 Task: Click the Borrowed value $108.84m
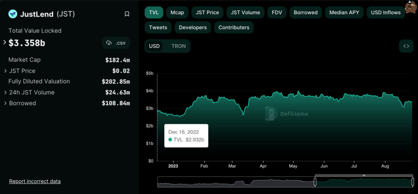click(x=116, y=103)
